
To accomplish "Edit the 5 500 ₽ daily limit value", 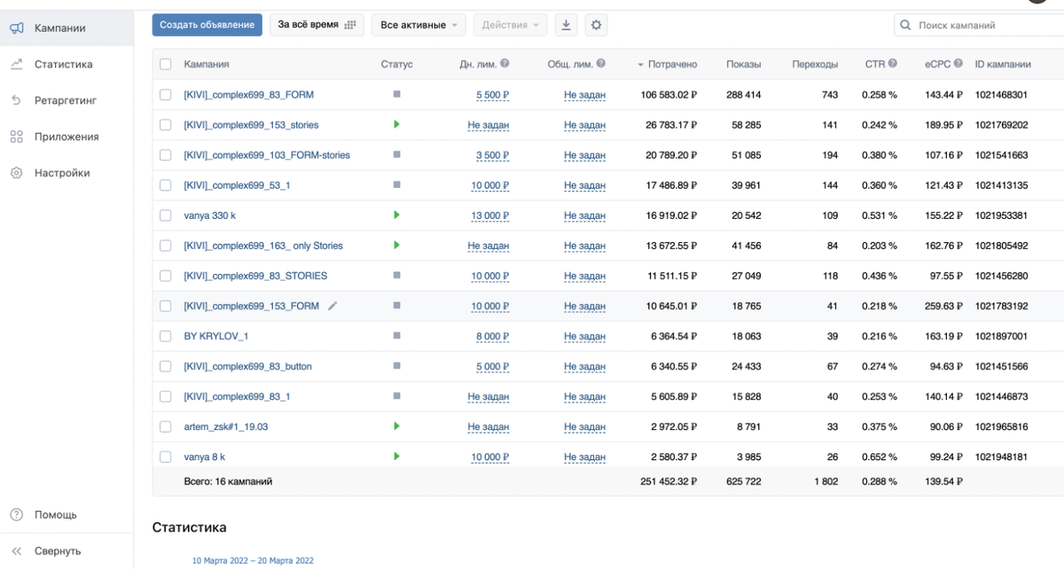I will 492,95.
